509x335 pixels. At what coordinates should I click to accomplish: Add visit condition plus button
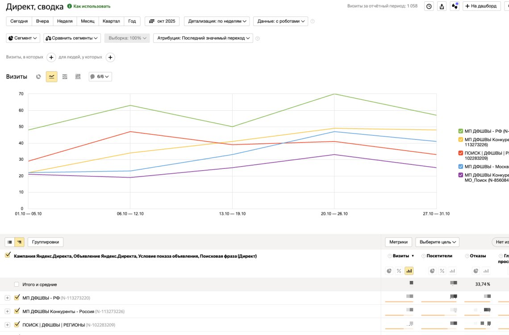tap(51, 57)
